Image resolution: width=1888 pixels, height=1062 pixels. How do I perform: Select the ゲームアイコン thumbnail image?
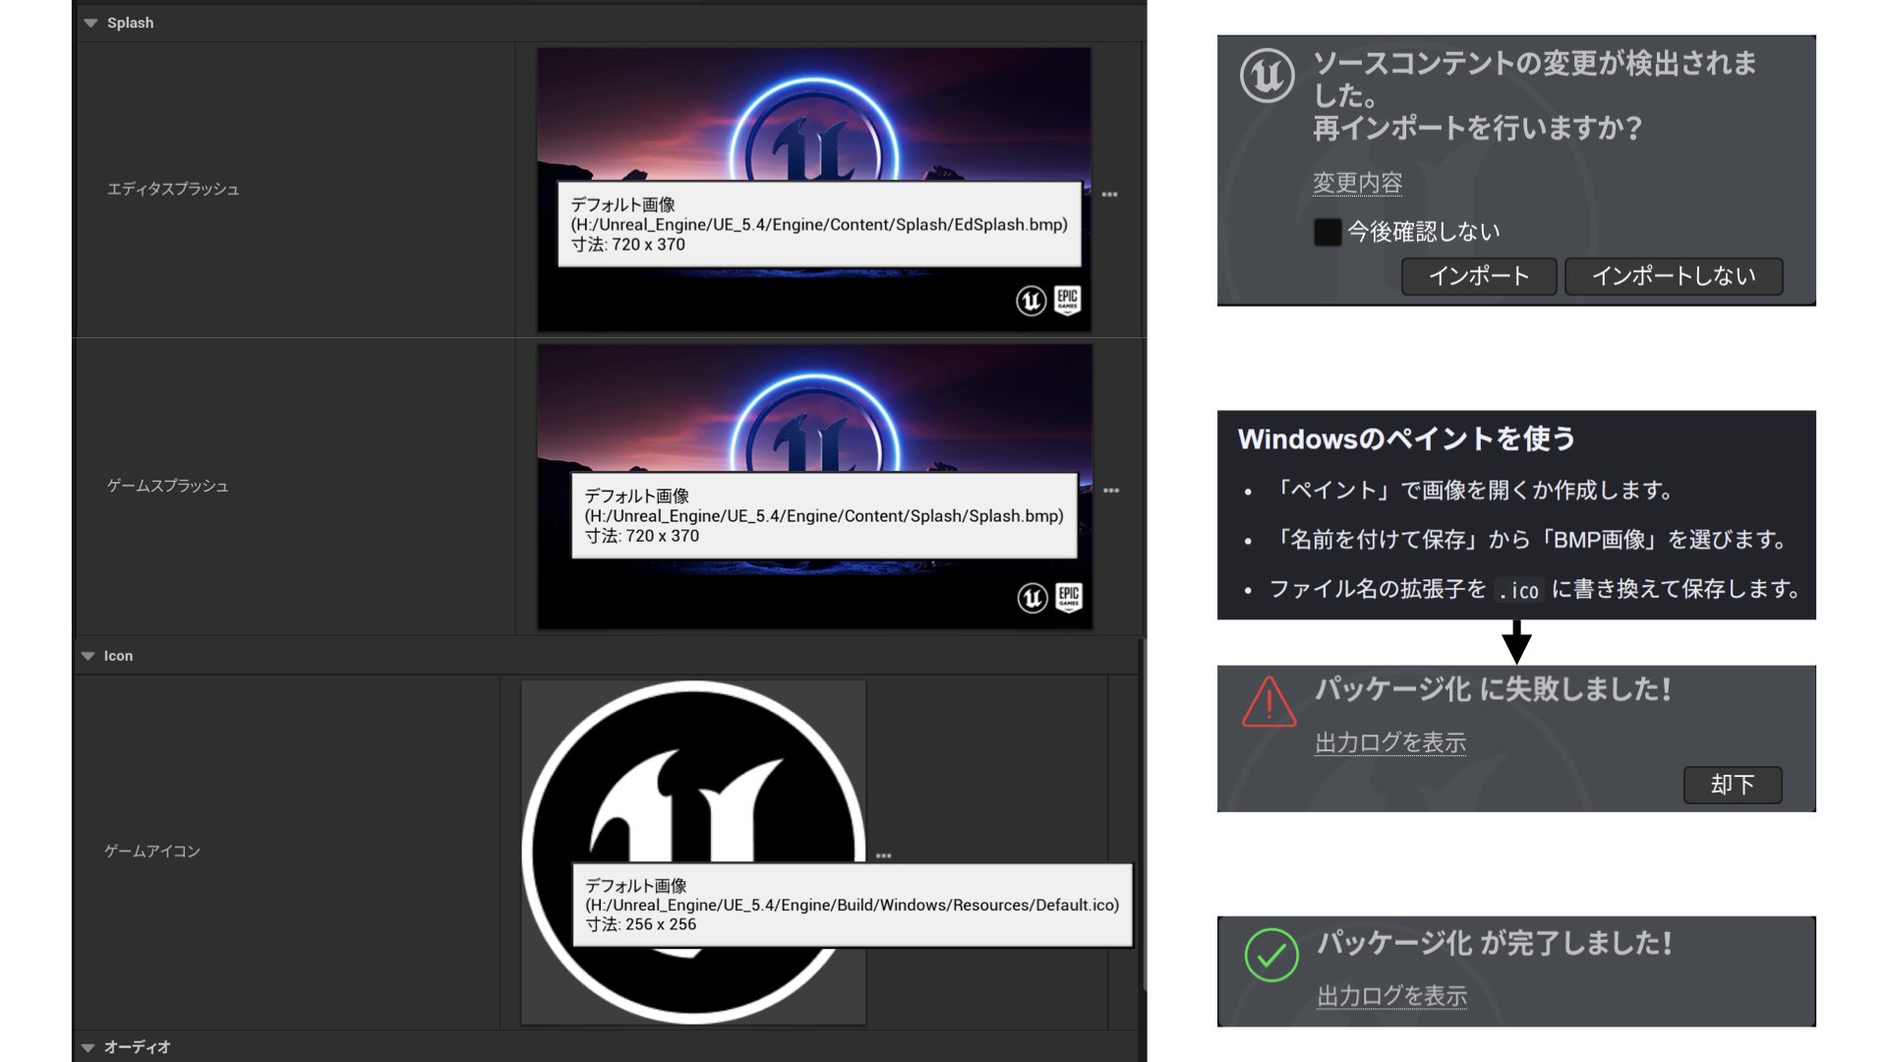(693, 852)
